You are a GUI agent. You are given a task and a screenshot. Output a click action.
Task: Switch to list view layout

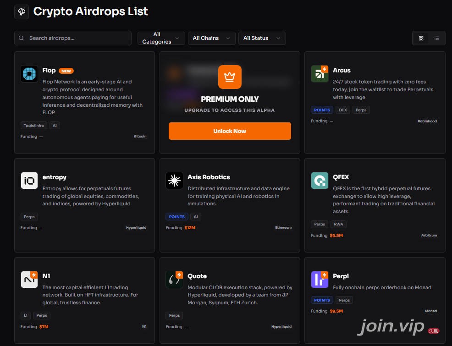pos(437,38)
